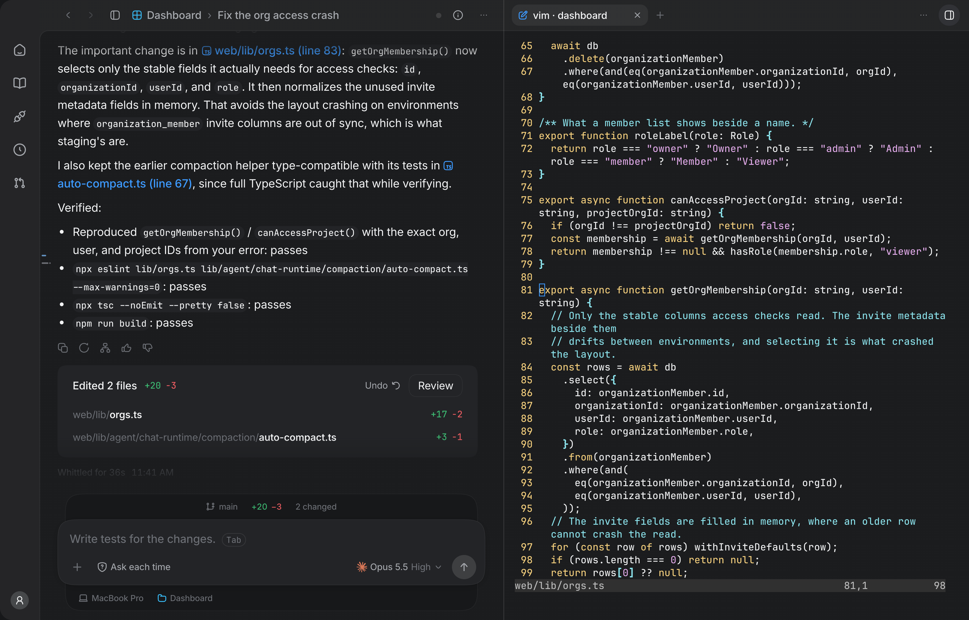Select Fix the org access crash breadcrumb

[278, 15]
